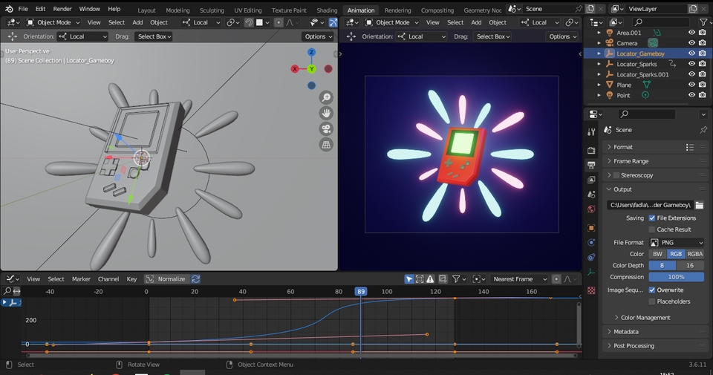Viewport: 713px width, 375px height.
Task: Hide Locator_Sparks using its eye icon
Action: [x=691, y=64]
